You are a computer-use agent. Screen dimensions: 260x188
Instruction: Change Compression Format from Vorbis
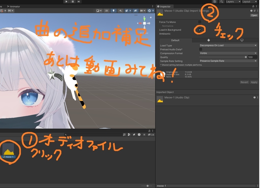point(228,53)
